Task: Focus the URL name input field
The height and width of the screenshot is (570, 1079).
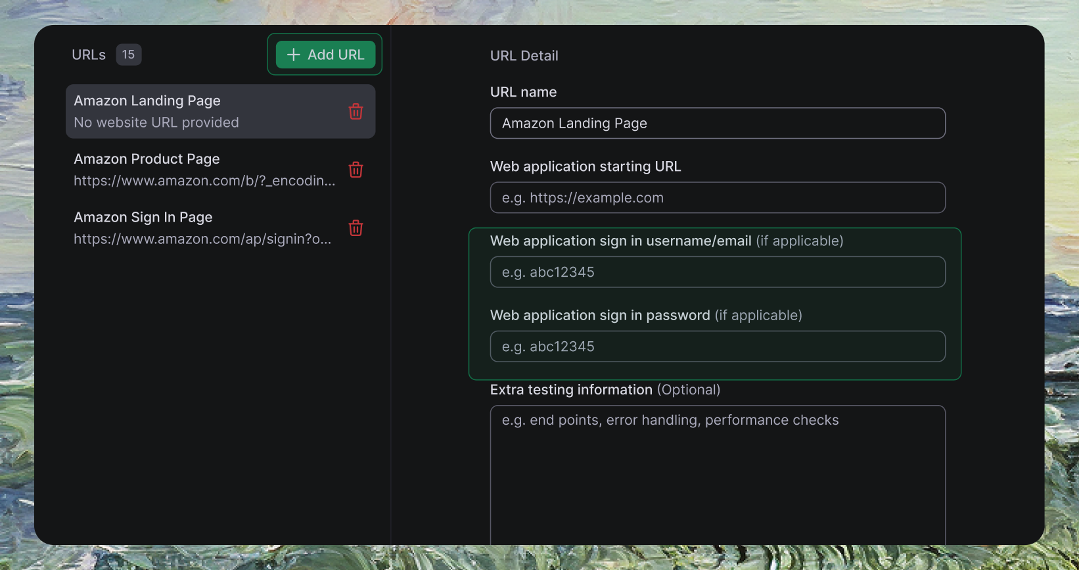Action: pos(718,123)
